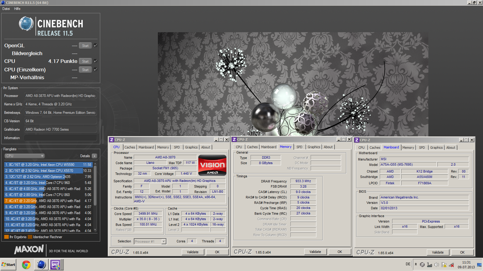
Task: Open the wireless signal tray icon
Action: 429,265
